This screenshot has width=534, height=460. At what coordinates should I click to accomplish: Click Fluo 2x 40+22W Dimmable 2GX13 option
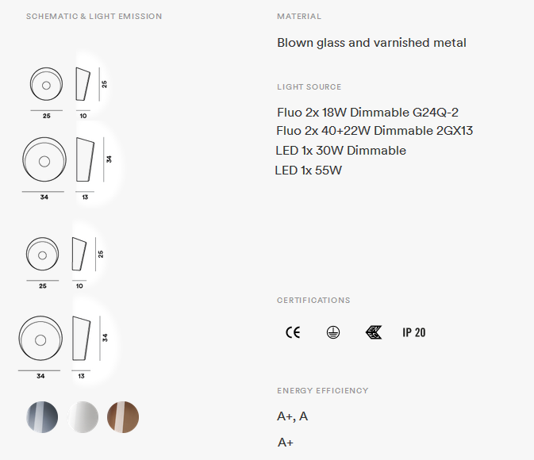coord(375,131)
